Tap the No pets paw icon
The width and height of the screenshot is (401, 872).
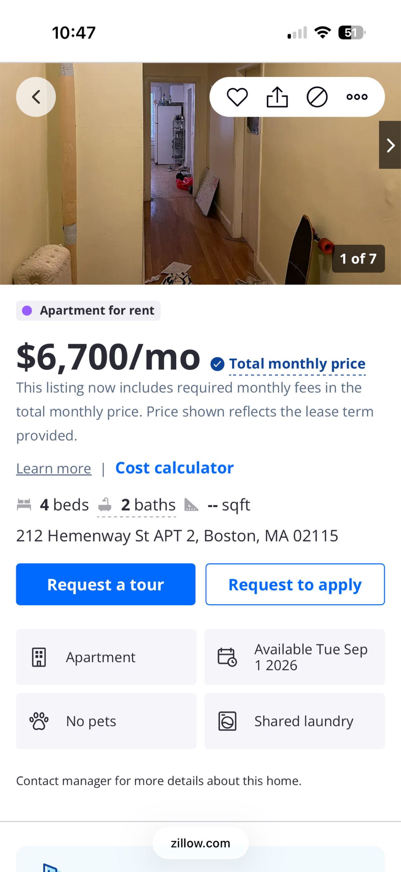click(39, 722)
